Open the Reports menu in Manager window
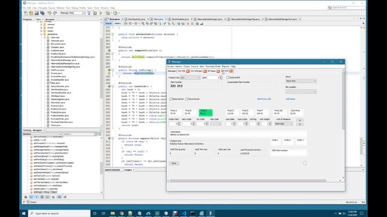This screenshot has height=217, width=387. [226, 66]
